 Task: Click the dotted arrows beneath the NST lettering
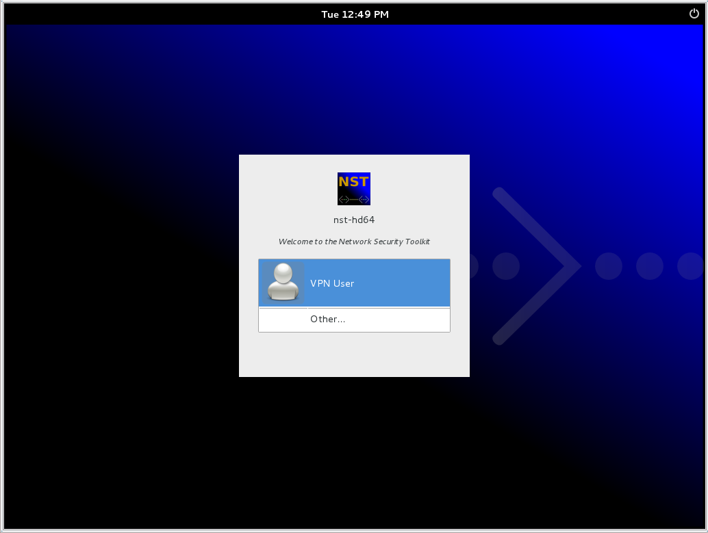[354, 200]
